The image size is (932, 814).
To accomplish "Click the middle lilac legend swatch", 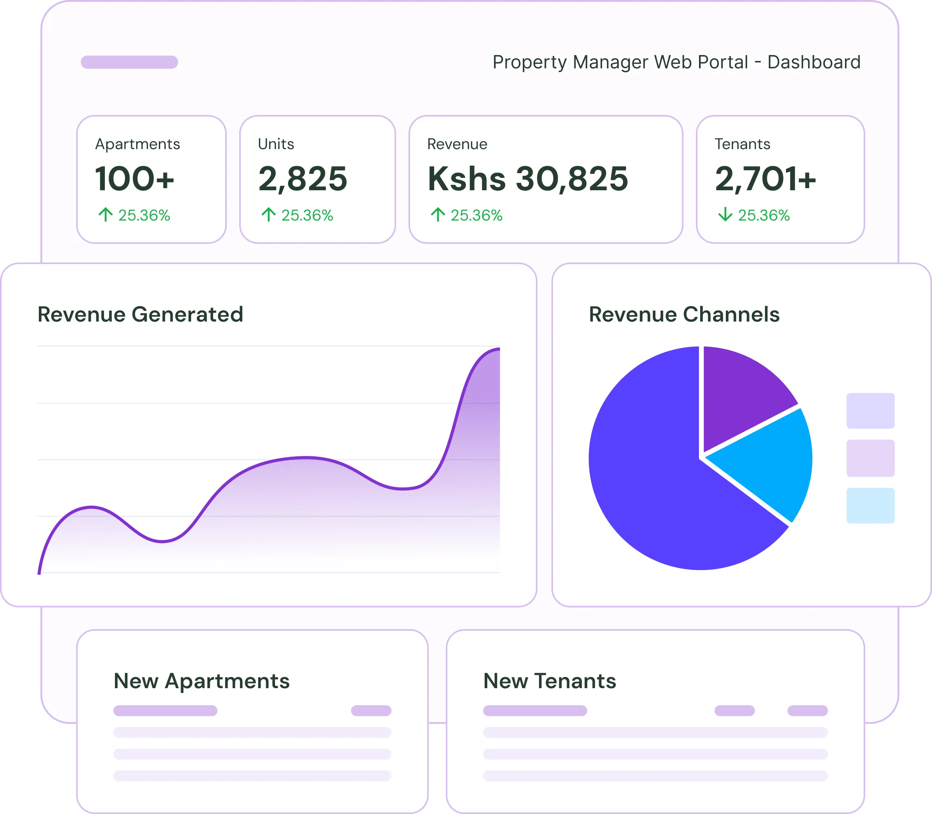I will 870,458.
